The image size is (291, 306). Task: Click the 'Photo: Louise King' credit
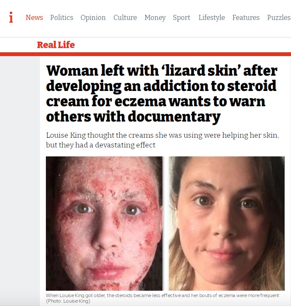68,301
